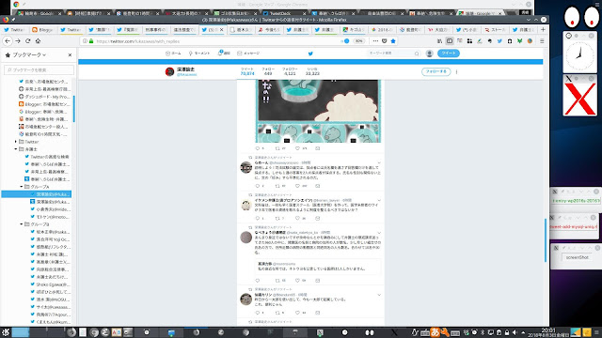Image resolution: width=602 pixels, height=338 pixels.
Task: Click the analog clock desktop widget
Action: (579, 56)
